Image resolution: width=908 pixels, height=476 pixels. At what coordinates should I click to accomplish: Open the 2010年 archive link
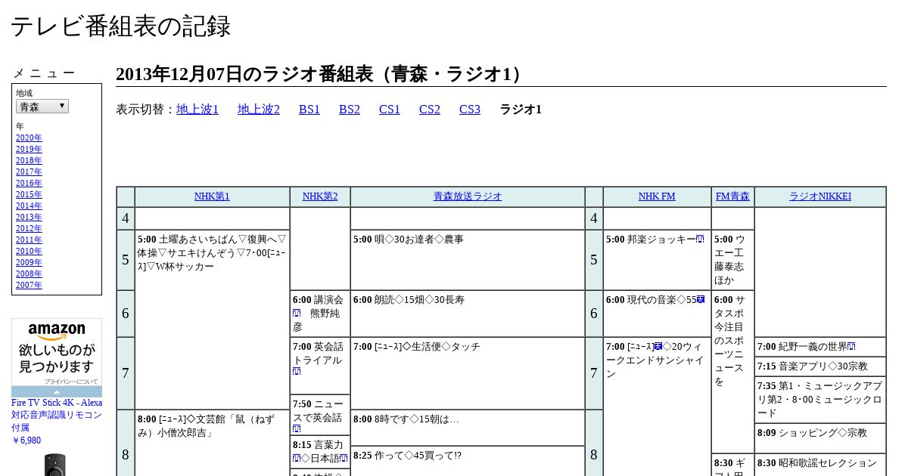pos(29,251)
